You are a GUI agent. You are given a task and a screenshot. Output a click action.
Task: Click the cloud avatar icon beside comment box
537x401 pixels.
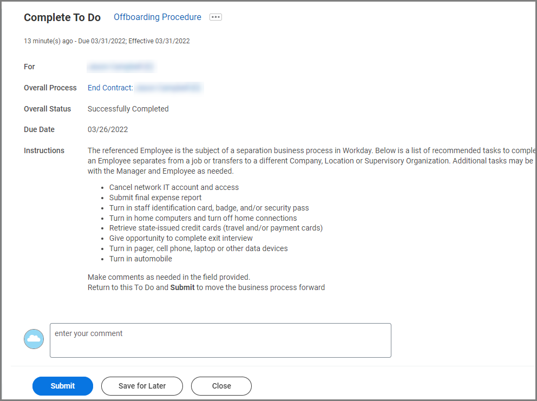[34, 339]
